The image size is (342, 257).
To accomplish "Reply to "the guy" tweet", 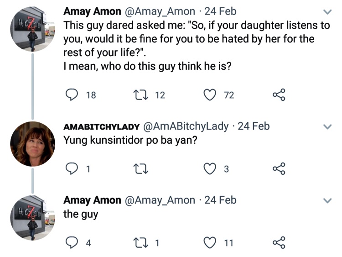I will (71, 243).
